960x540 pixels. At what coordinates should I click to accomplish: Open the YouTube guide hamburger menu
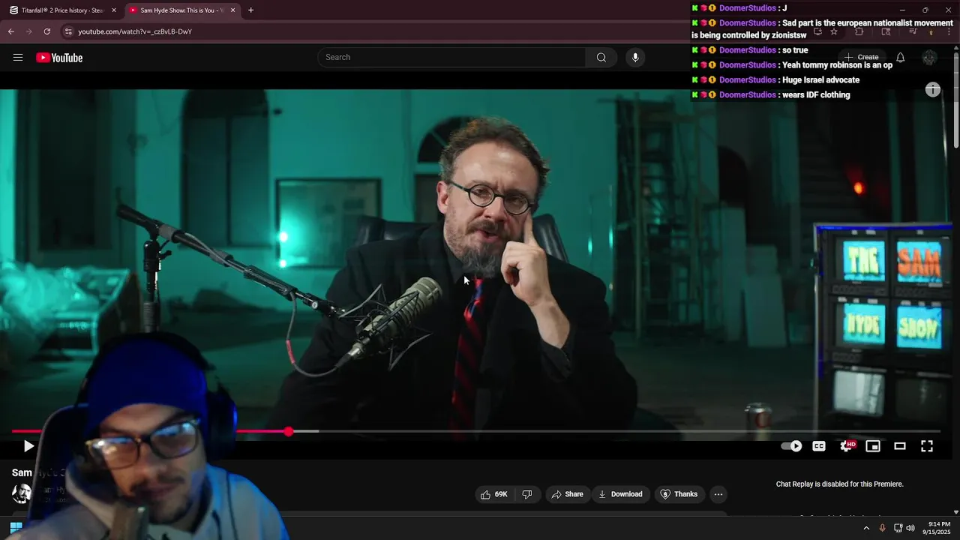pos(18,58)
